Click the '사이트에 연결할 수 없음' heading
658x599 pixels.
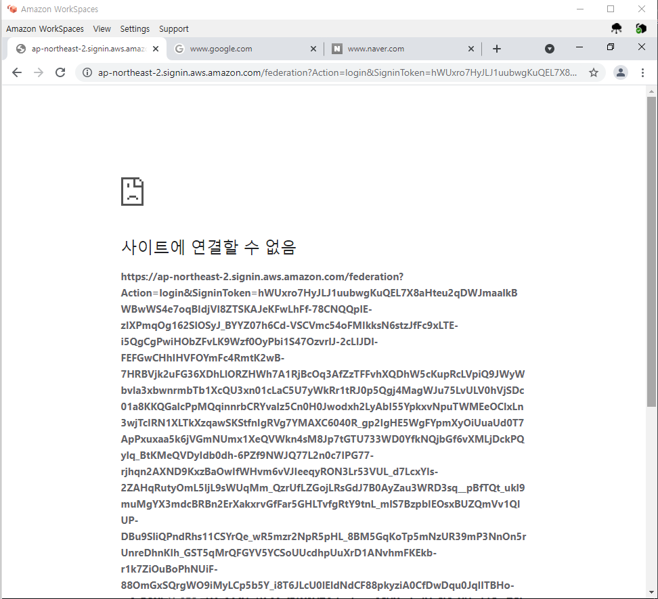click(209, 246)
